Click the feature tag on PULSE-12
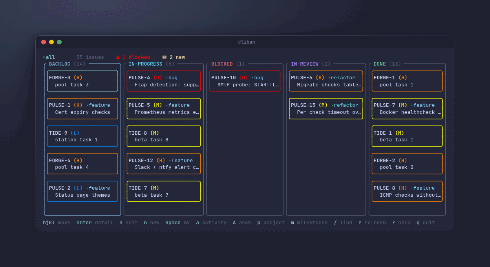Viewport: 490px width, 267px height. point(181,161)
